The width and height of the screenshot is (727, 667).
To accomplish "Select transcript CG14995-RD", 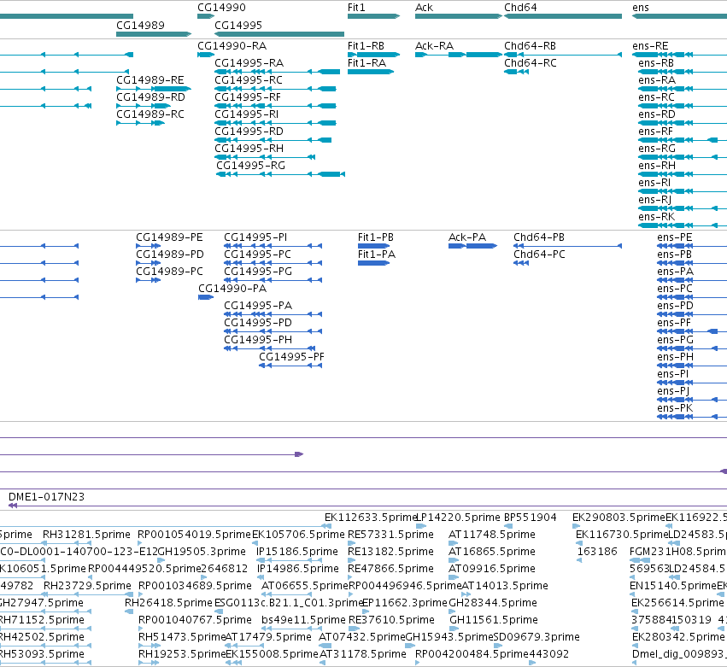I will 273,140.
